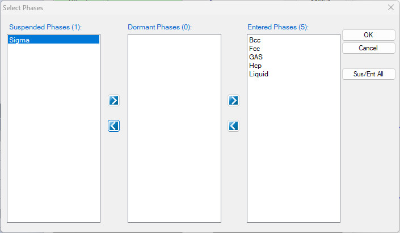Click the Sus/Ent All button
The width and height of the screenshot is (400, 233).
pyautogui.click(x=368, y=74)
